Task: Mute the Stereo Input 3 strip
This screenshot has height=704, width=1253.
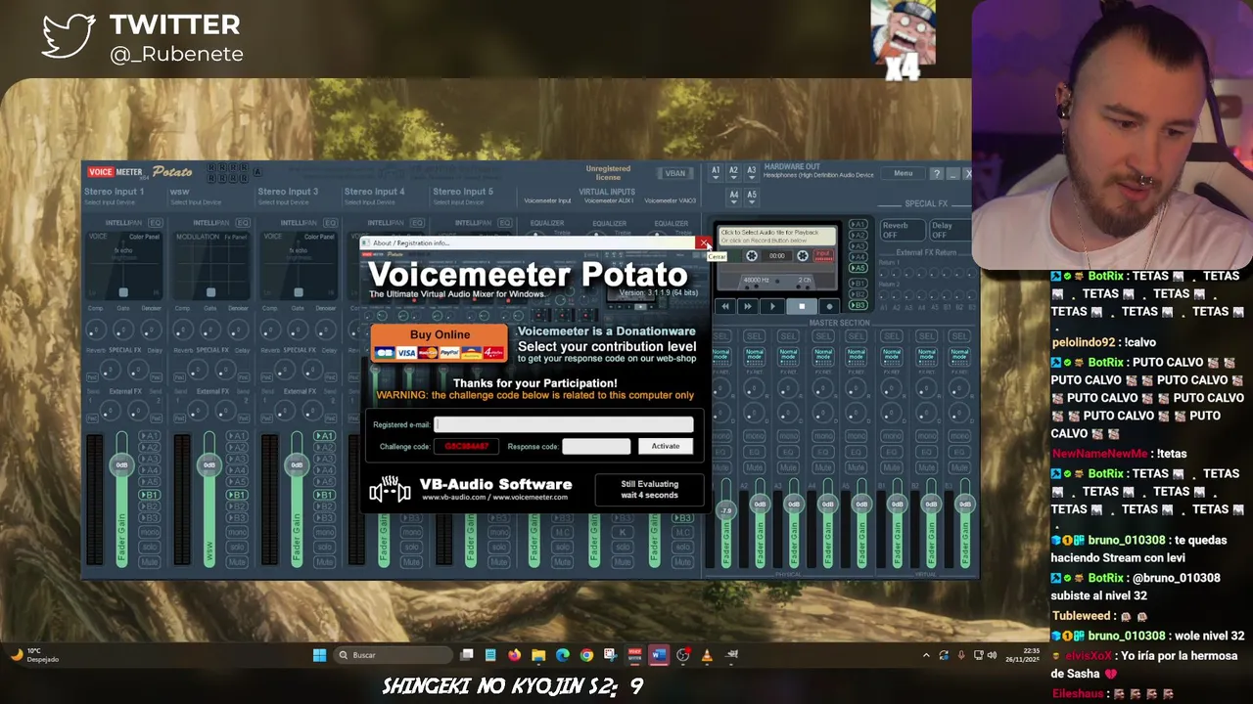Action: pos(324,562)
